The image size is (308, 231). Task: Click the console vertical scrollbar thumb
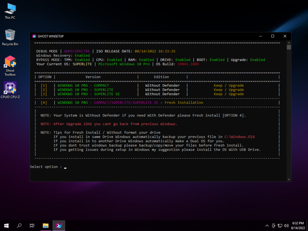coord(289,48)
